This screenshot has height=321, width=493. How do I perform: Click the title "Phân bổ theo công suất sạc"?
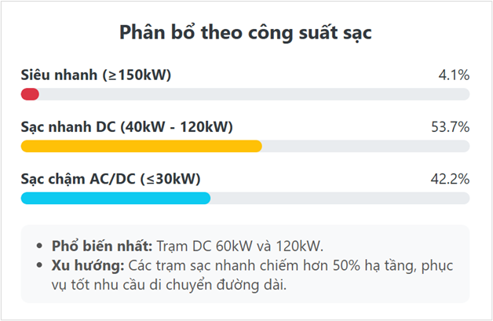coord(245,33)
